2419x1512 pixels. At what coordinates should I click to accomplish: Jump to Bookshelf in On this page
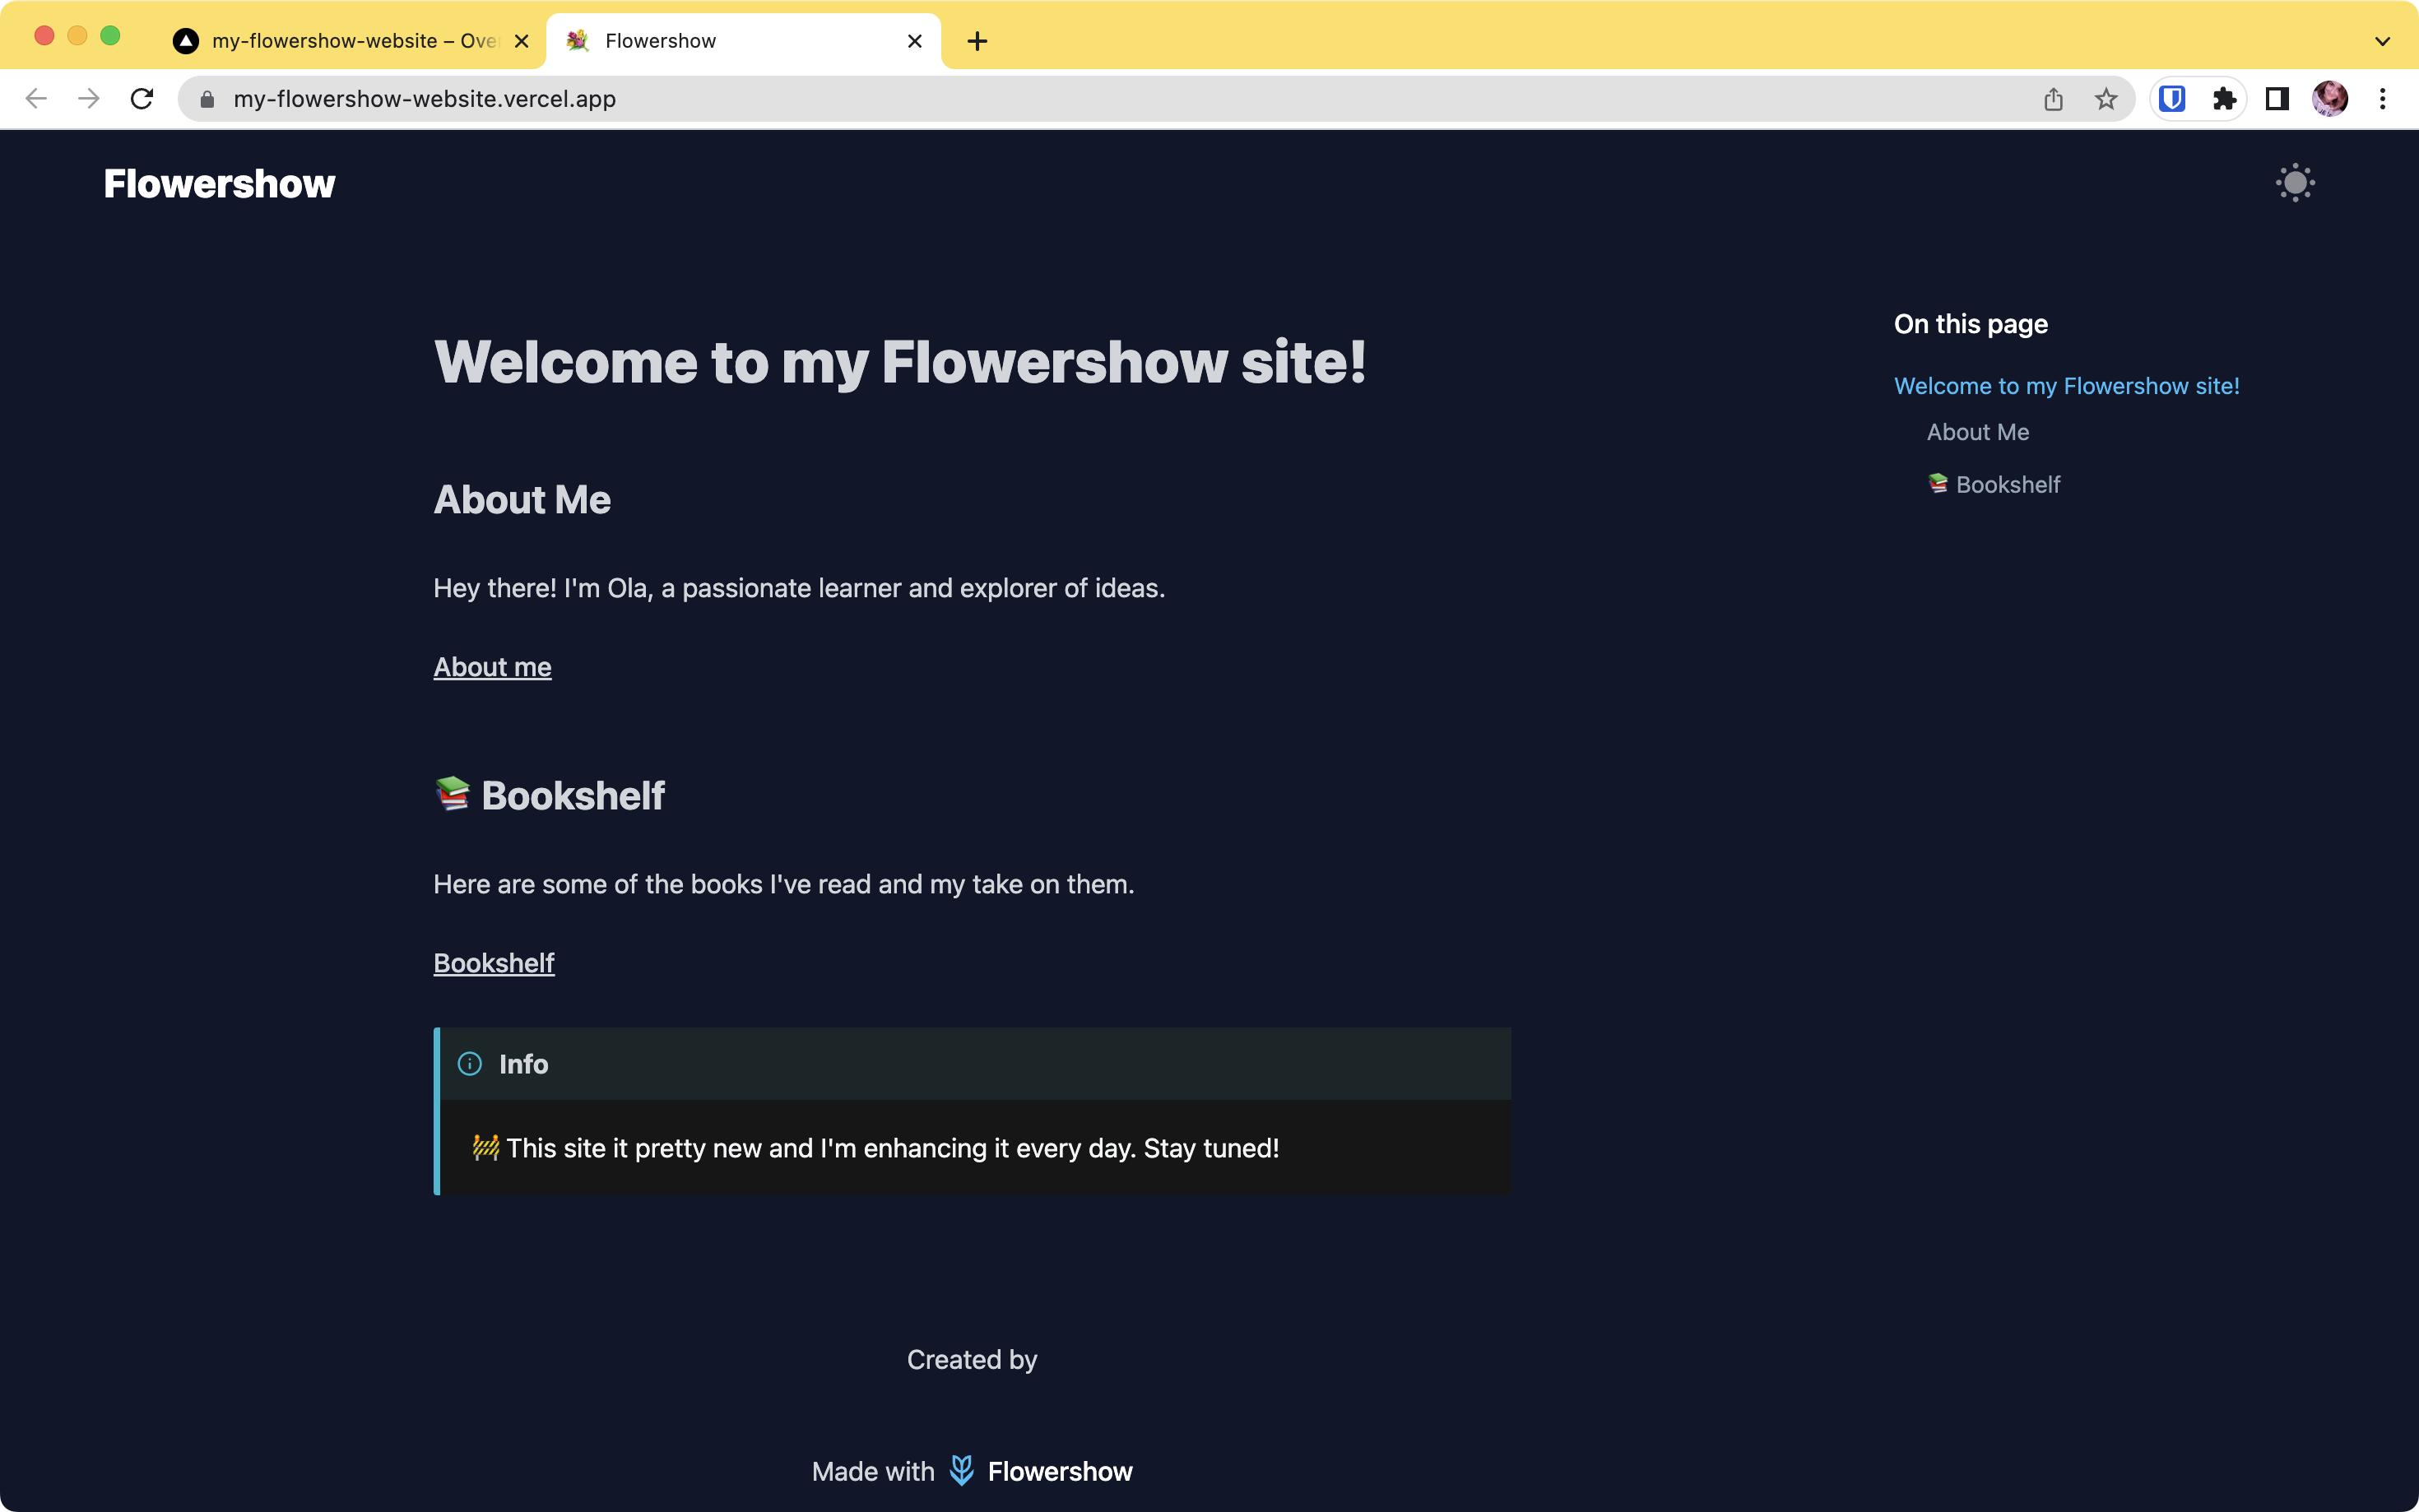click(2006, 485)
